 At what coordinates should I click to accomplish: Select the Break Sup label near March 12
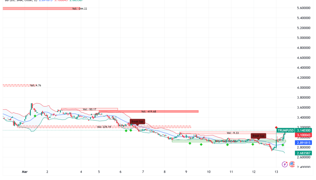click(x=258, y=136)
